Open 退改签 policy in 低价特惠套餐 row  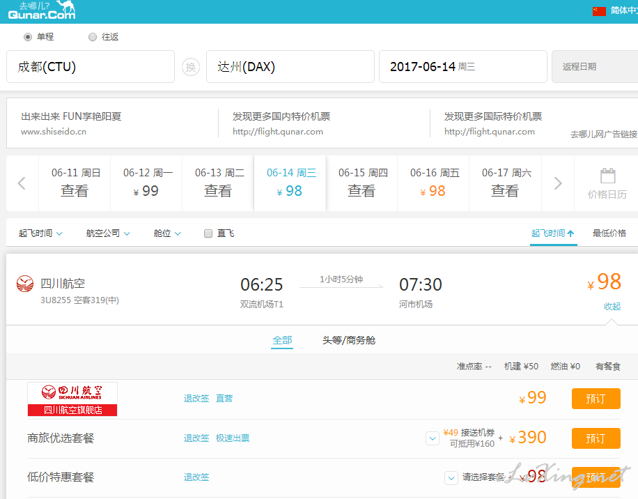pyautogui.click(x=196, y=477)
